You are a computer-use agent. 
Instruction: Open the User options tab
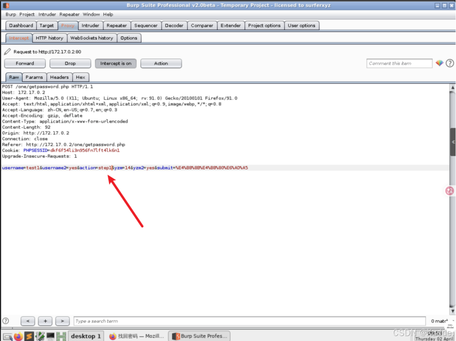click(302, 26)
